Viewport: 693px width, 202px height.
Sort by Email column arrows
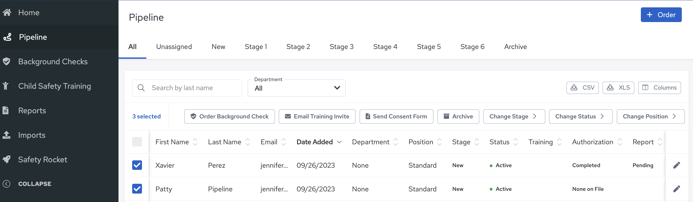point(284,142)
